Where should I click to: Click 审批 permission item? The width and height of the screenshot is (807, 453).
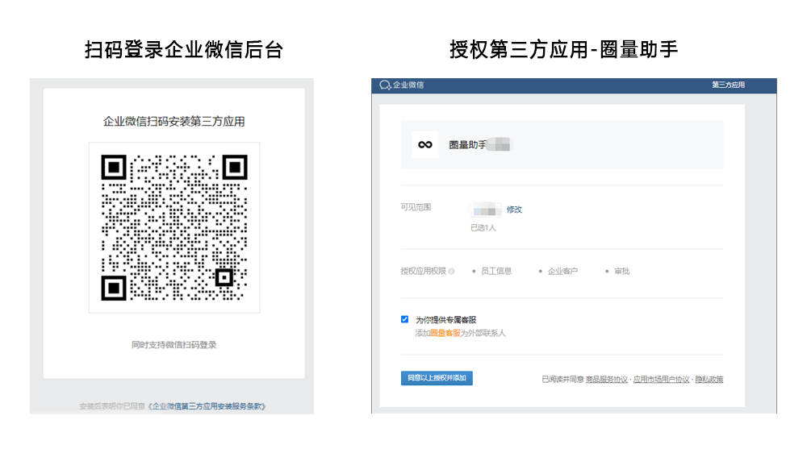621,272
